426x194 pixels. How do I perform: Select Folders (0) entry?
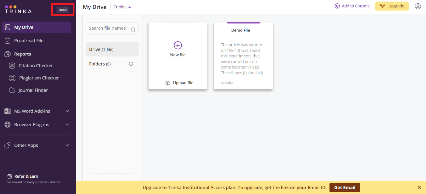coord(100,64)
